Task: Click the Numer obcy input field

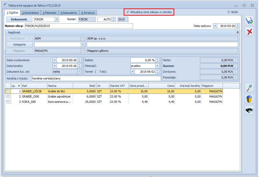Action: pos(79,26)
